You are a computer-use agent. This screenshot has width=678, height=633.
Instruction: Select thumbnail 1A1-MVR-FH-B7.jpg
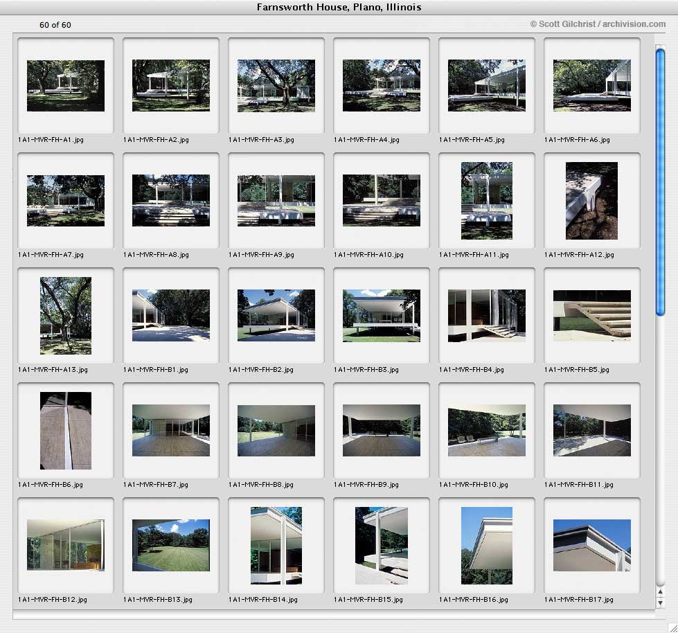(x=171, y=431)
